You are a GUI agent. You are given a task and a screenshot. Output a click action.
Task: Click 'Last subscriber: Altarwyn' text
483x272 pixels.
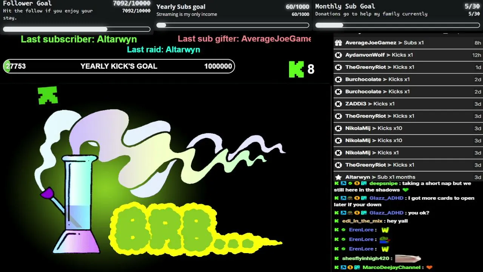79,39
